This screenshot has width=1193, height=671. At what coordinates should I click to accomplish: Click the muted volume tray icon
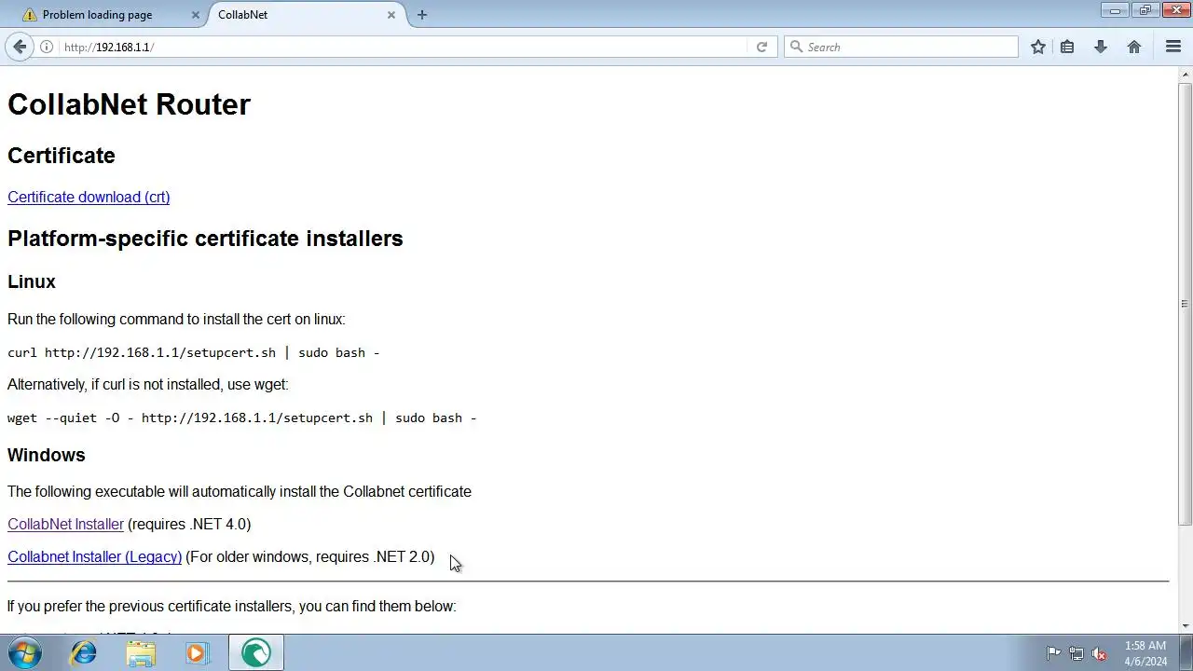click(1099, 653)
